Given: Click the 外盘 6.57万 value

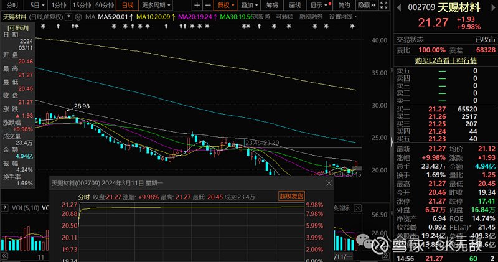Looking at the screenshot, I should coord(435,210).
